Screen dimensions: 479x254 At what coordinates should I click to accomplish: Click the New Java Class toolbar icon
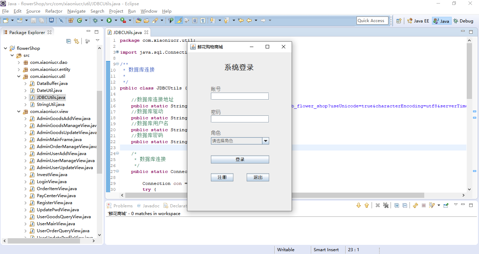point(80,21)
